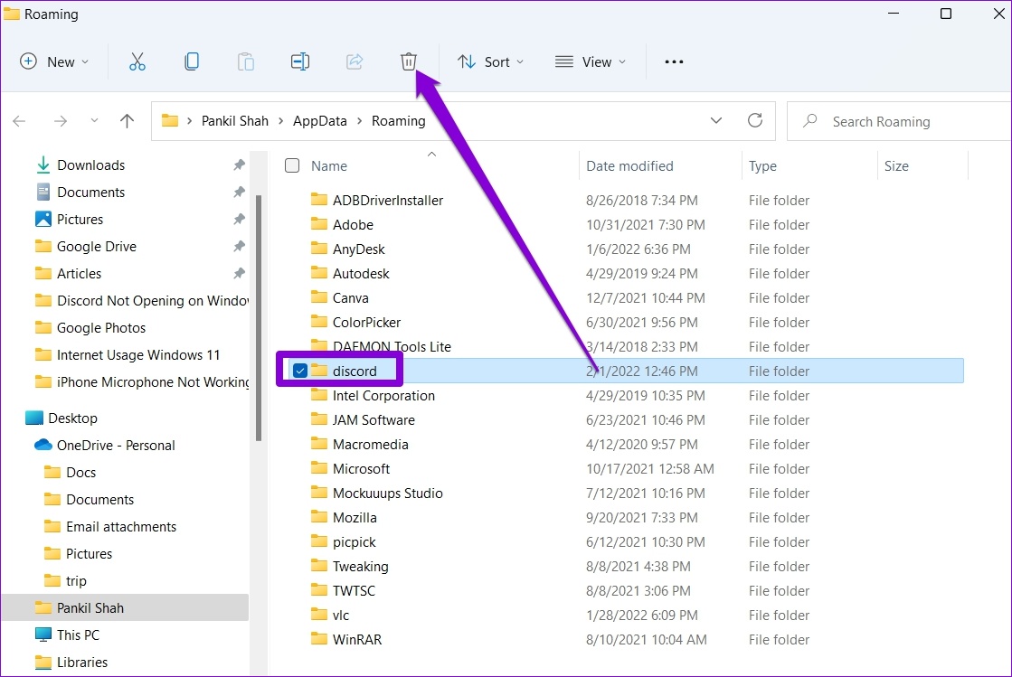Click the WinRAR folder icon

click(319, 640)
